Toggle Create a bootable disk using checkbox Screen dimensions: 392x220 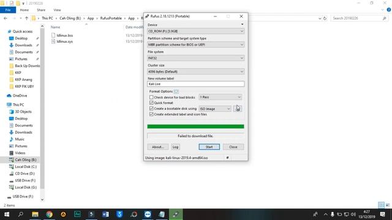coord(151,109)
